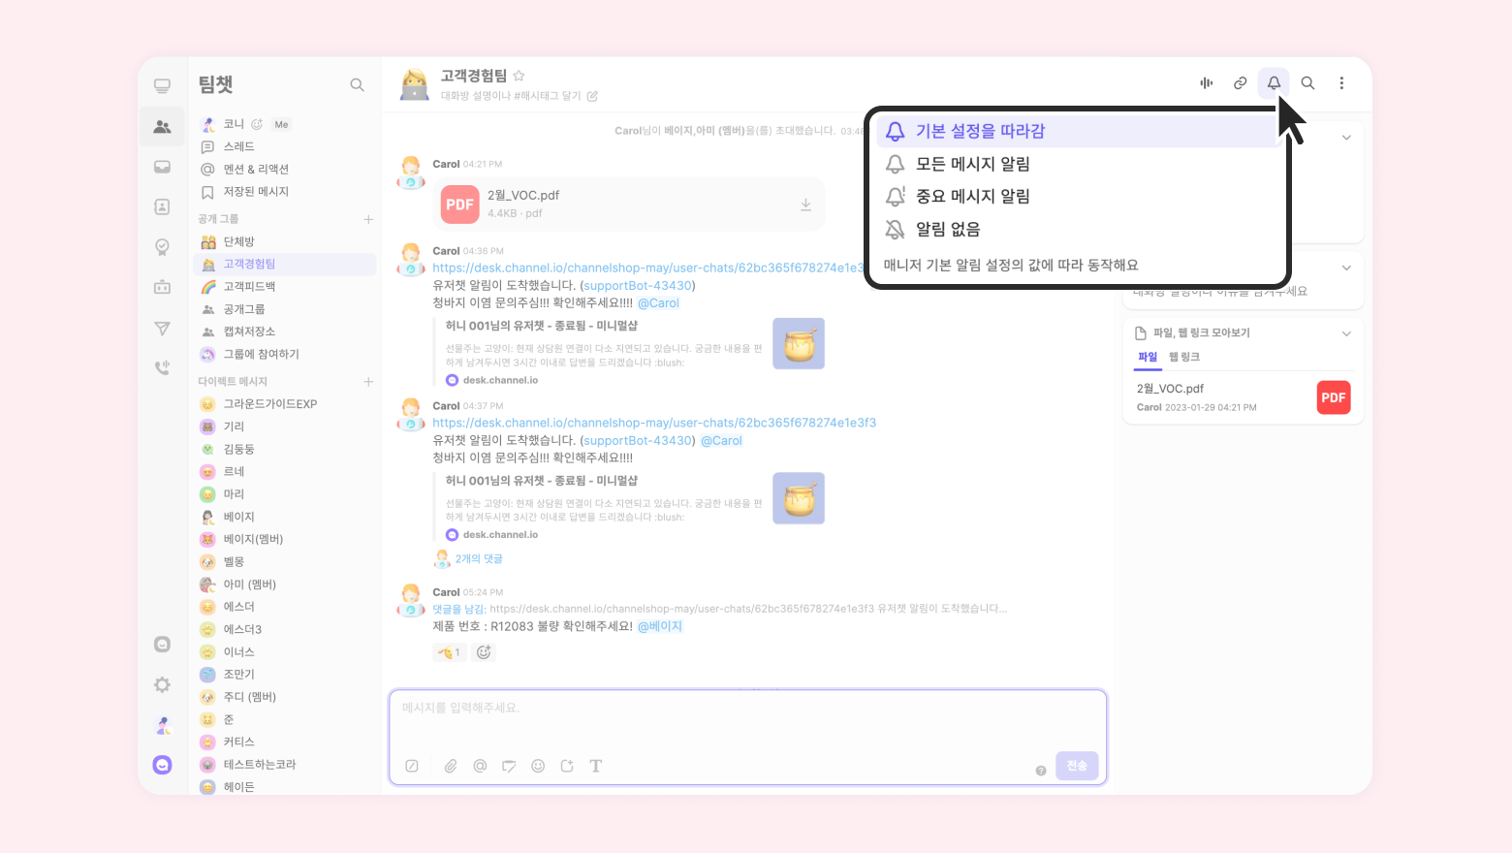This screenshot has width=1512, height=853.
Task: Copy the chat link via link icon
Action: (x=1240, y=83)
